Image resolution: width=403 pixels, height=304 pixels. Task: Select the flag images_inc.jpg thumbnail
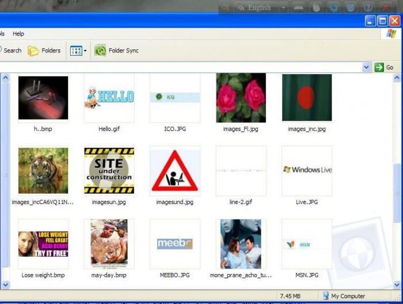(x=307, y=98)
